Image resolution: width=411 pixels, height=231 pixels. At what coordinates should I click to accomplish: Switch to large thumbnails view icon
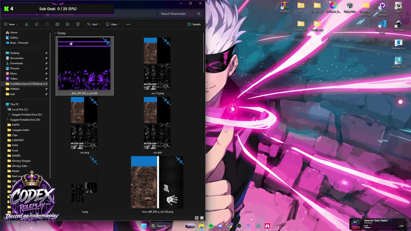coord(202,218)
